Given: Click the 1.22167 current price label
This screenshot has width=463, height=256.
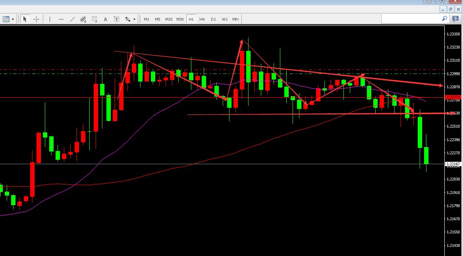Looking at the screenshot, I should click(x=453, y=164).
